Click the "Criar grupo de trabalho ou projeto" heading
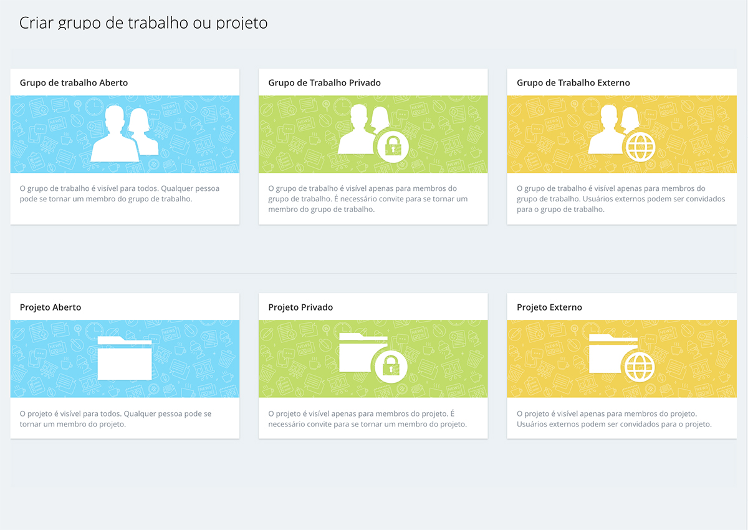 coord(143,23)
